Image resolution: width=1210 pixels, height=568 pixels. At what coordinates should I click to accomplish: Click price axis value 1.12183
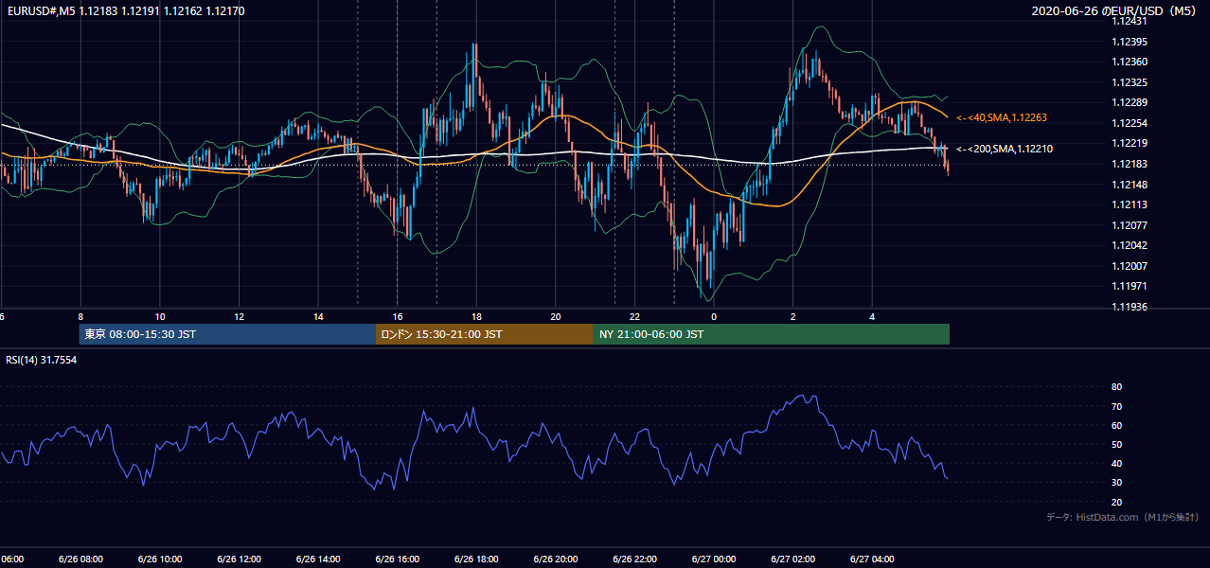click(x=1130, y=164)
